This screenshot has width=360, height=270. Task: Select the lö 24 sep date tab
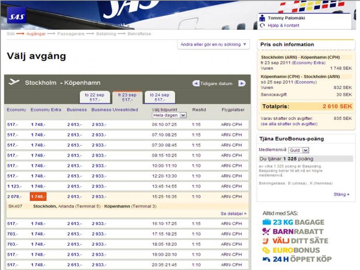pos(160,97)
